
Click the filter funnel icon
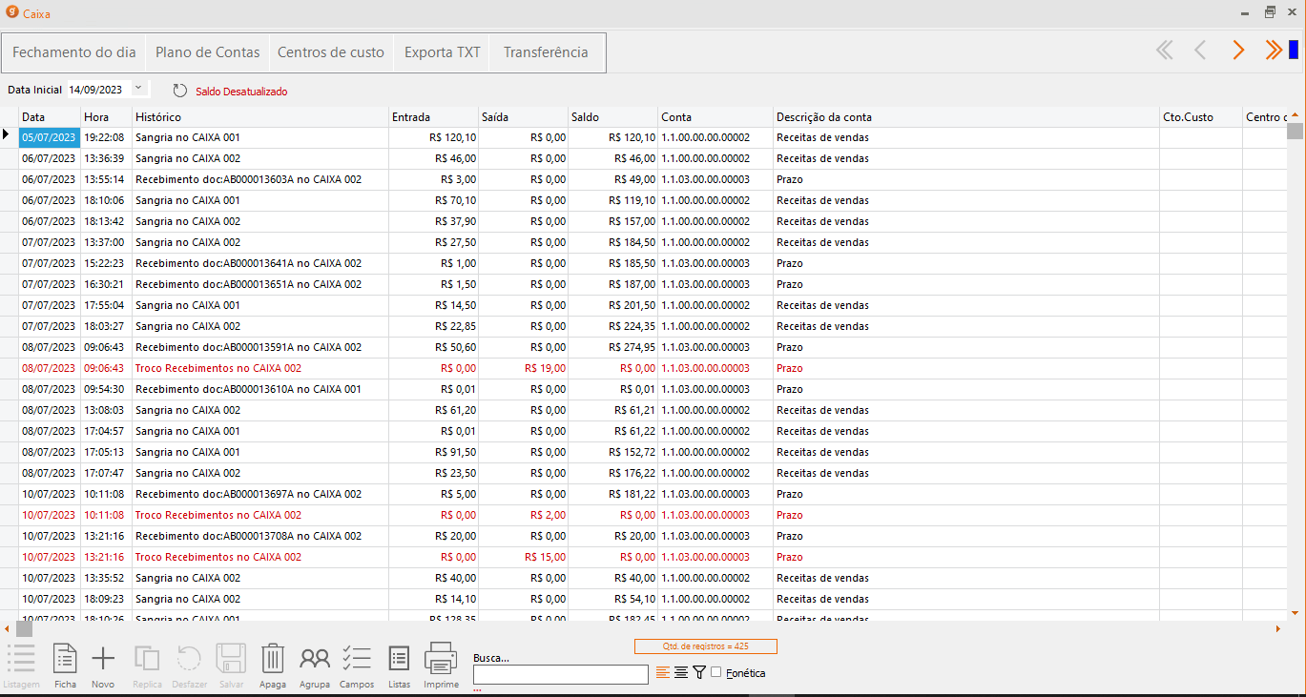(699, 672)
